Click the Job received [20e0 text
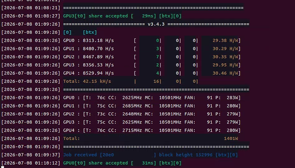 coord(88,155)
